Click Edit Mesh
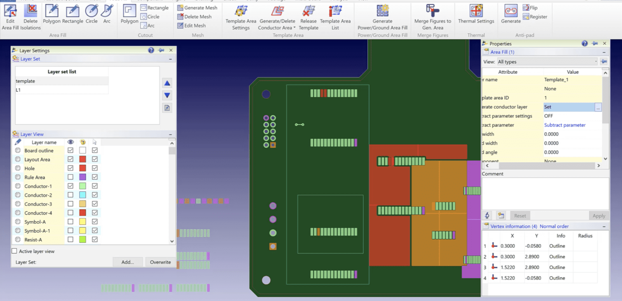622x301 pixels. coord(192,26)
